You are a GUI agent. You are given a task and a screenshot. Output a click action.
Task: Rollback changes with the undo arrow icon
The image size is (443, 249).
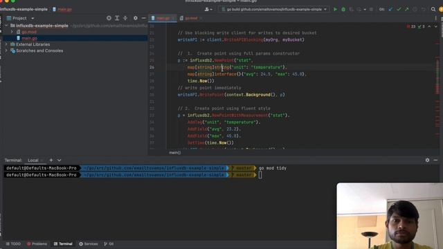(423, 9)
